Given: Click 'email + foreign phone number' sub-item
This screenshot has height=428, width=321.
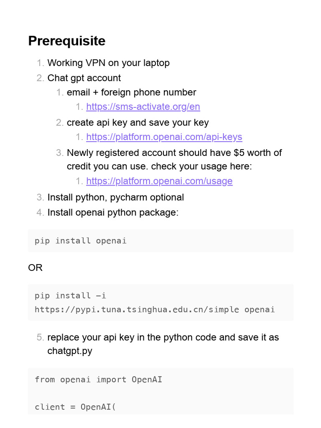Looking at the screenshot, I should (x=131, y=92).
